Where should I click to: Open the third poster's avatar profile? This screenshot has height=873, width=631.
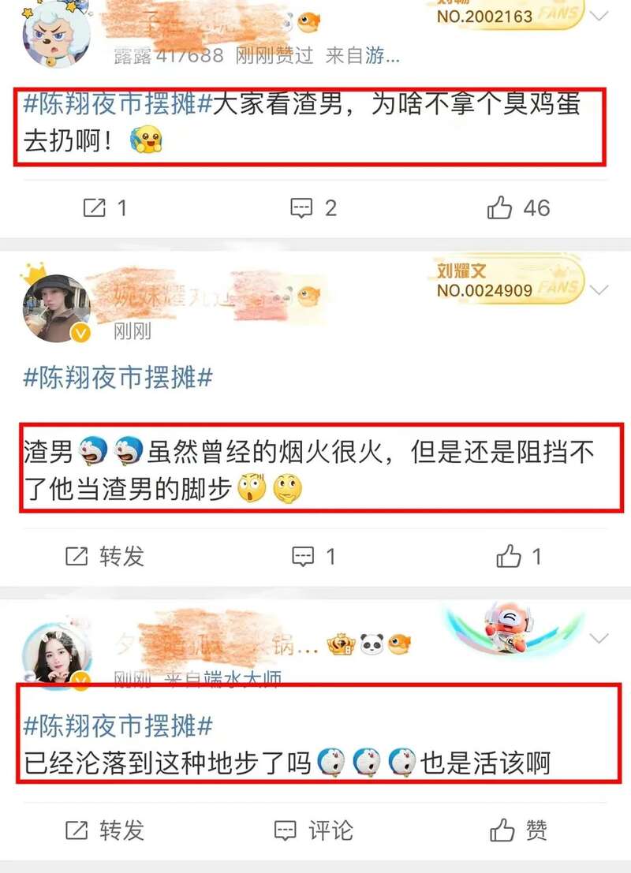[x=56, y=656]
